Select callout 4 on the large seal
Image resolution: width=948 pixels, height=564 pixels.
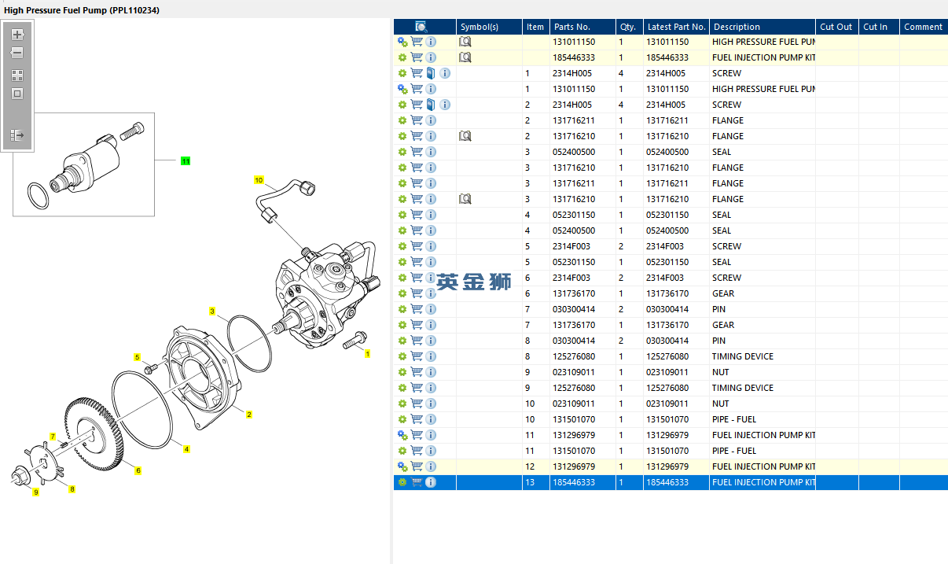click(186, 449)
